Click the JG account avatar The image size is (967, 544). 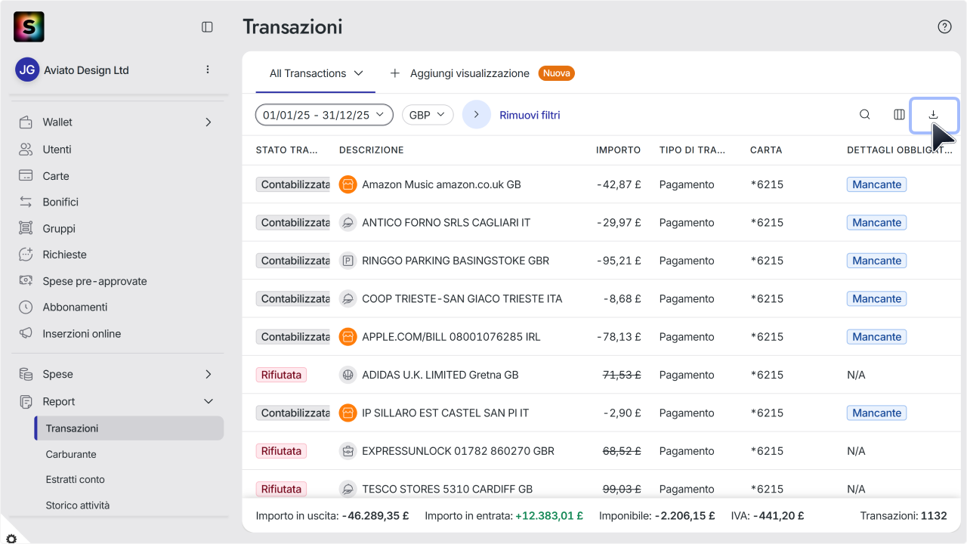(27, 70)
